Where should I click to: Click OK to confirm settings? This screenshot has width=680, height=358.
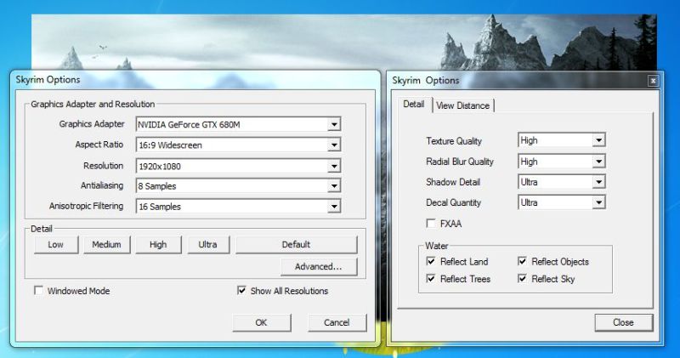pos(261,322)
